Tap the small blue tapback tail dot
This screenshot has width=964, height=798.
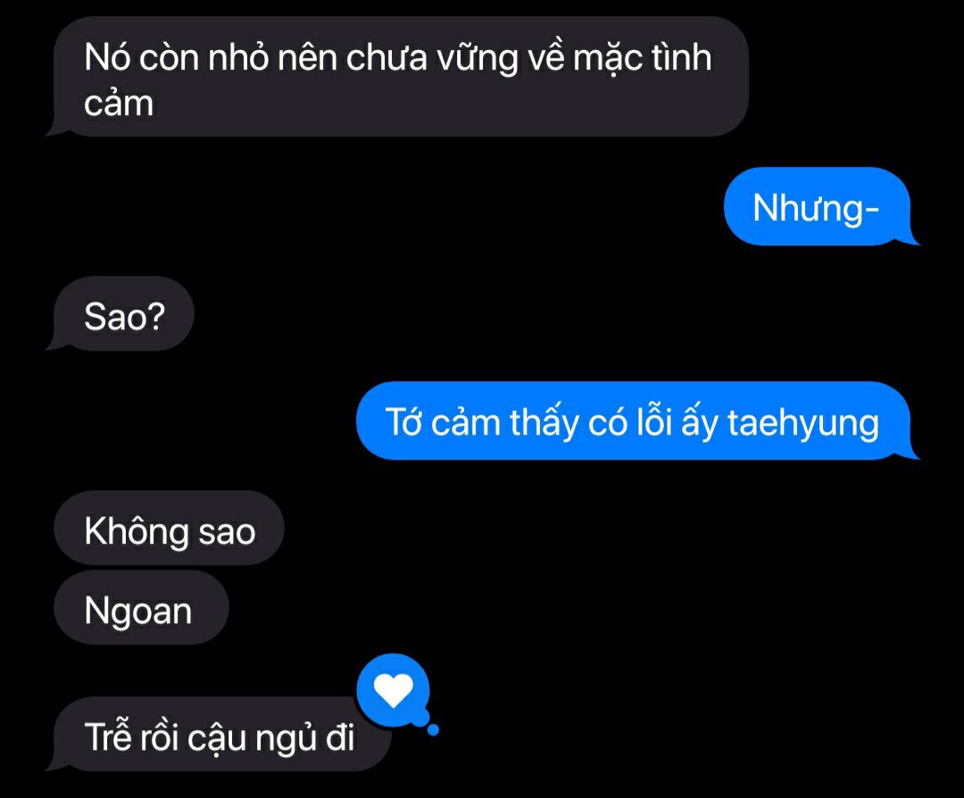tap(433, 730)
